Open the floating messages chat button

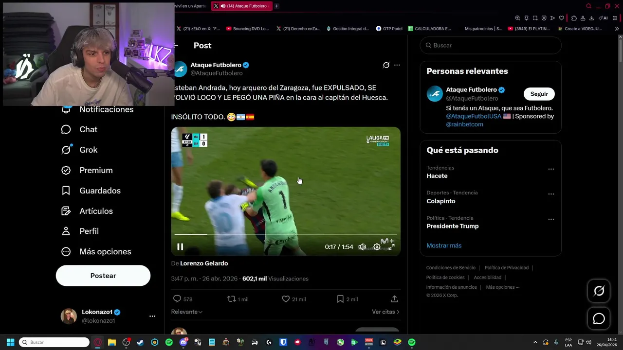coord(599,319)
